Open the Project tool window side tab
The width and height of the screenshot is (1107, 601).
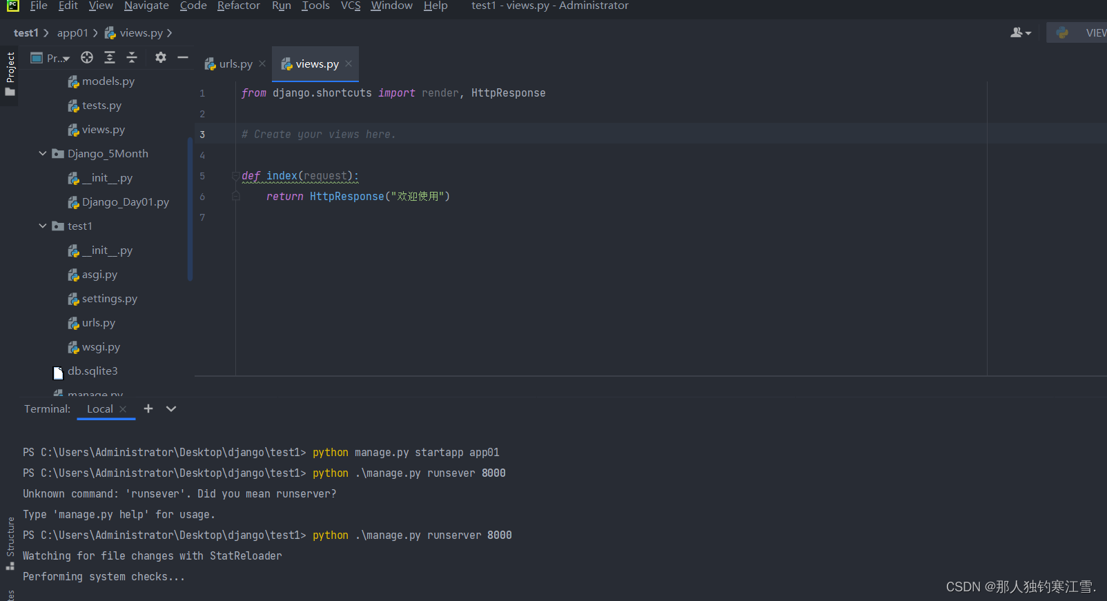coord(10,75)
